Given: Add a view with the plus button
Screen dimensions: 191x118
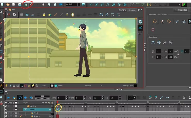Looking at the screenshot, I should tap(139, 10).
